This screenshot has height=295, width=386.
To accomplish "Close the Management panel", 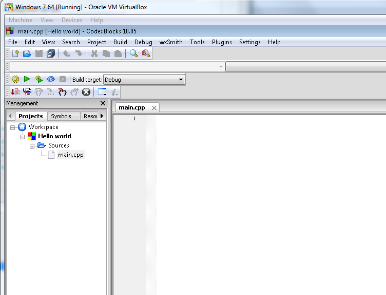I will point(103,103).
